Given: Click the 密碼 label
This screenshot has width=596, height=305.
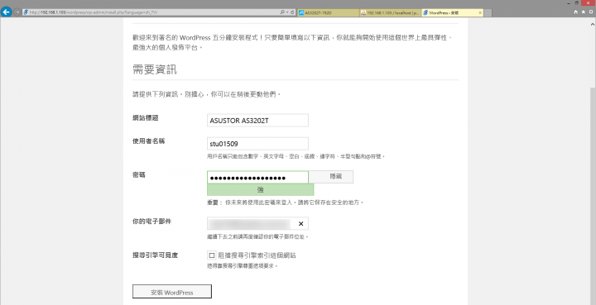Looking at the screenshot, I should point(139,175).
